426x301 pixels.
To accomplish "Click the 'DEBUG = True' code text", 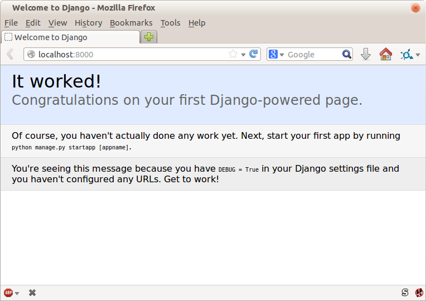I will click(x=239, y=169).
